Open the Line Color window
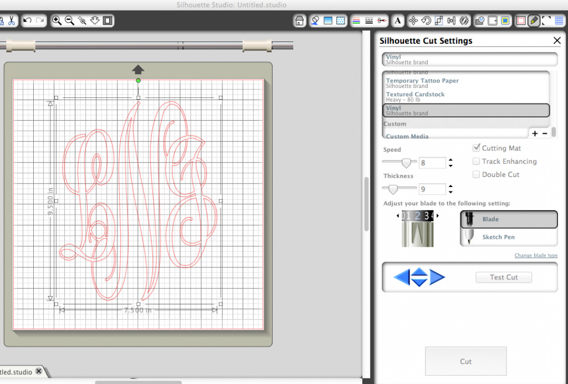 tap(356, 20)
